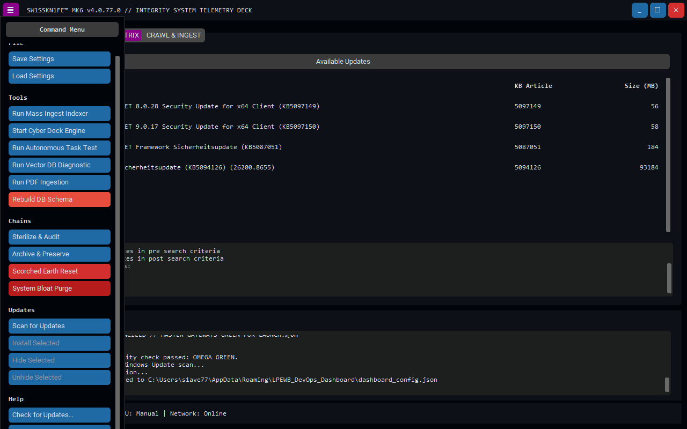687x429 pixels.
Task: Click the dashboard_config.json path log line
Action: pyautogui.click(x=281, y=380)
